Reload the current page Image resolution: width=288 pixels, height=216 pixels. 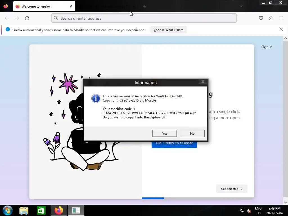click(x=27, y=18)
